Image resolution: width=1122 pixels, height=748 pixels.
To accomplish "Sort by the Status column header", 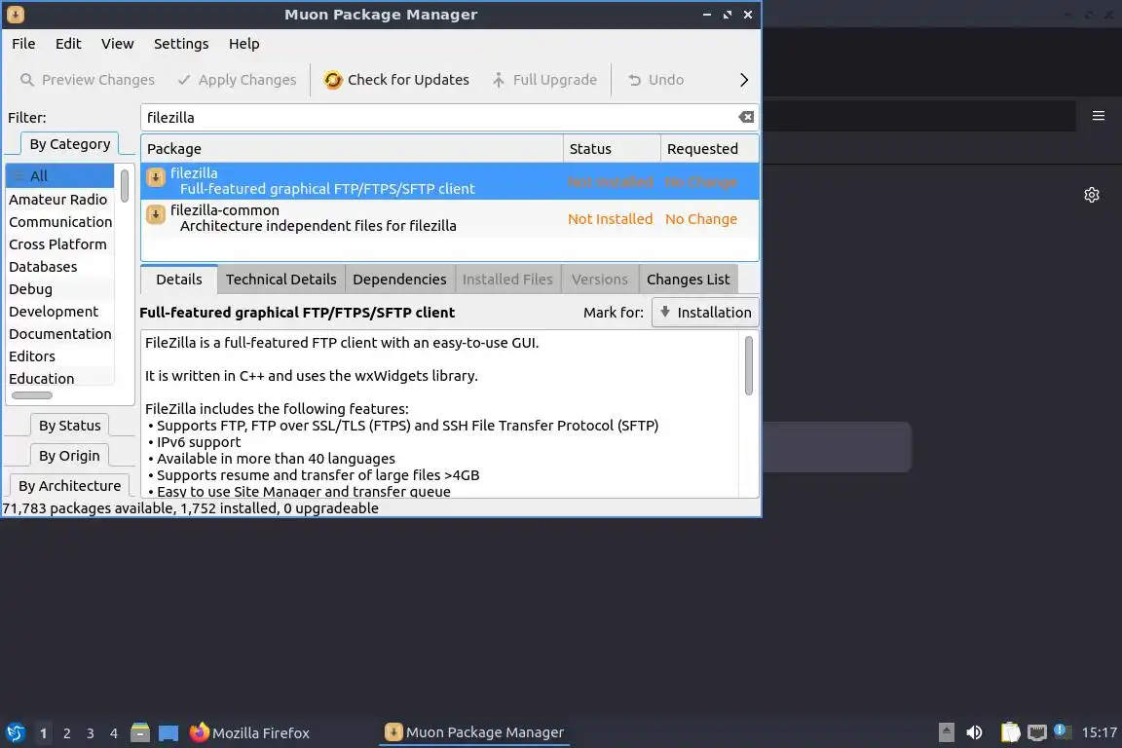I will click(x=612, y=149).
